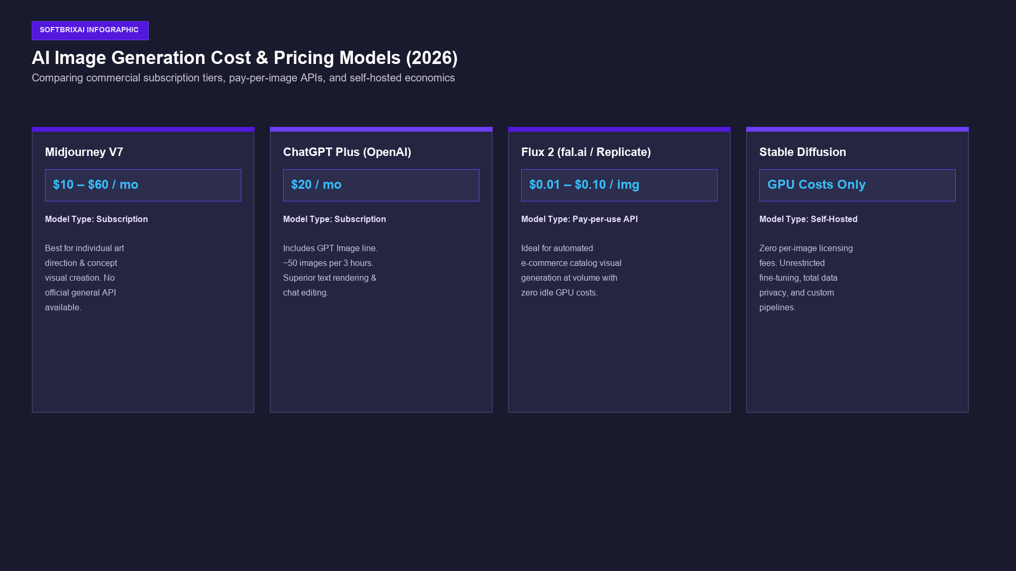This screenshot has width=1016, height=571.
Task: Click the SOFTBRIXAI INFOGRAPHIC badge
Action: point(90,31)
